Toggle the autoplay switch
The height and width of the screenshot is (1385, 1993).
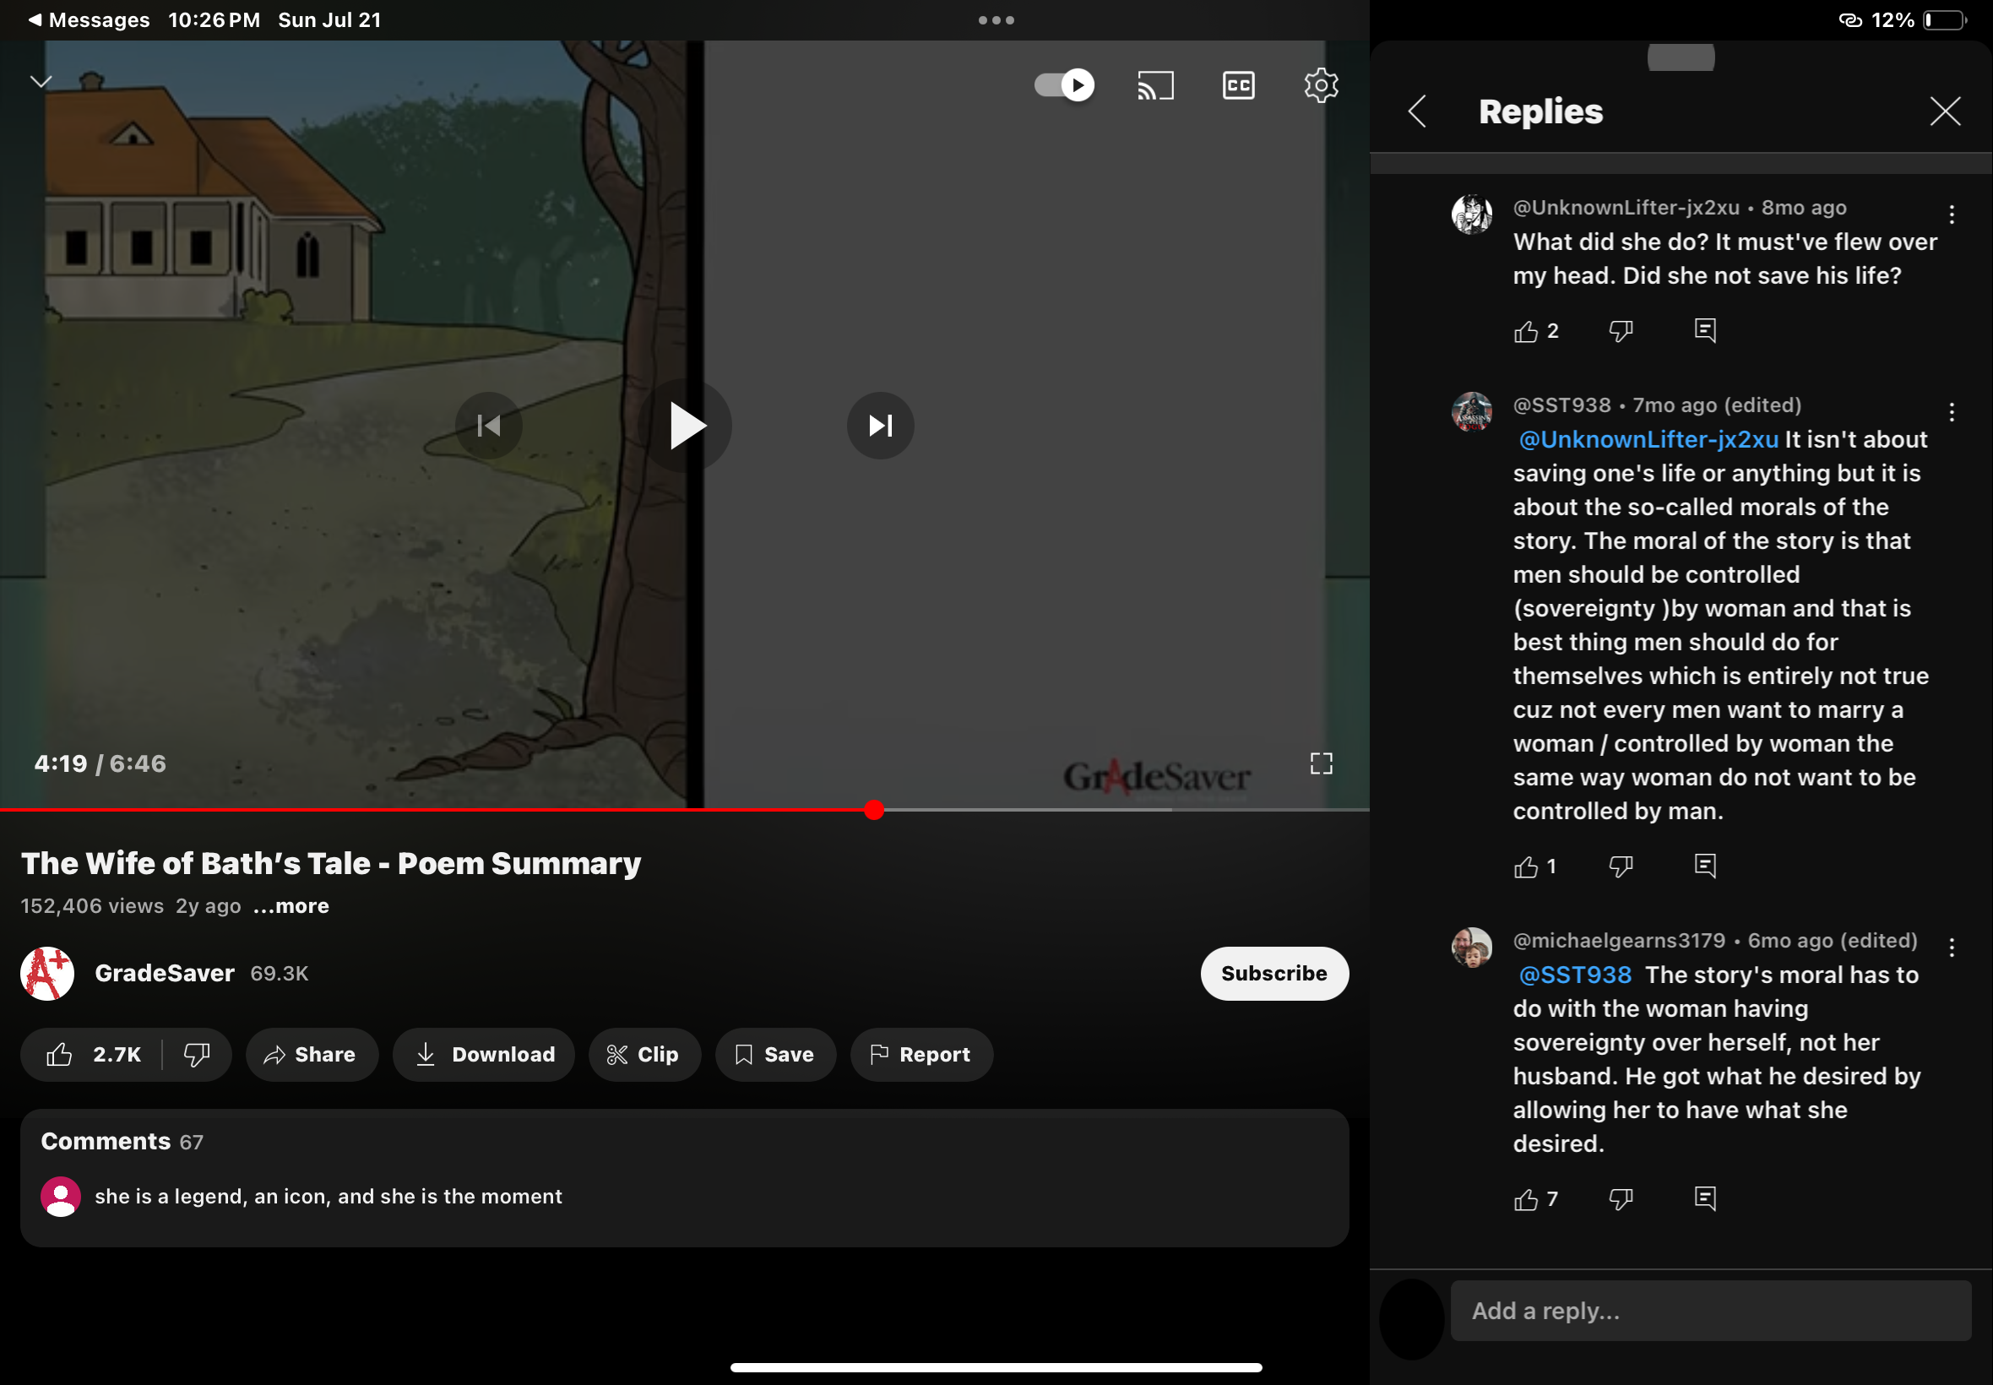(1064, 85)
